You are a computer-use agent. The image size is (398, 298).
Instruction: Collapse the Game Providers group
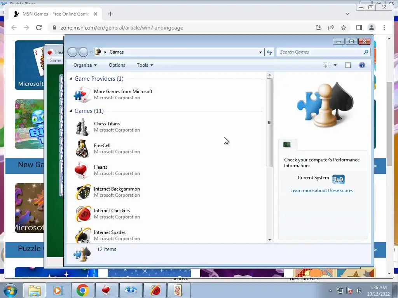point(71,79)
